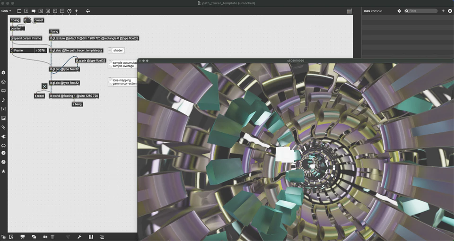Select the jit.gl.texture object box
454x241 pixels.
click(94, 38)
